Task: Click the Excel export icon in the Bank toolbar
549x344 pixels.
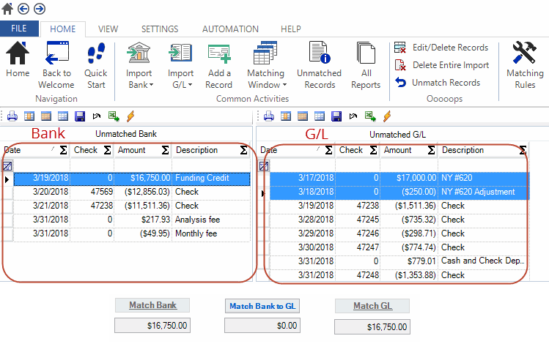Action: (114, 116)
